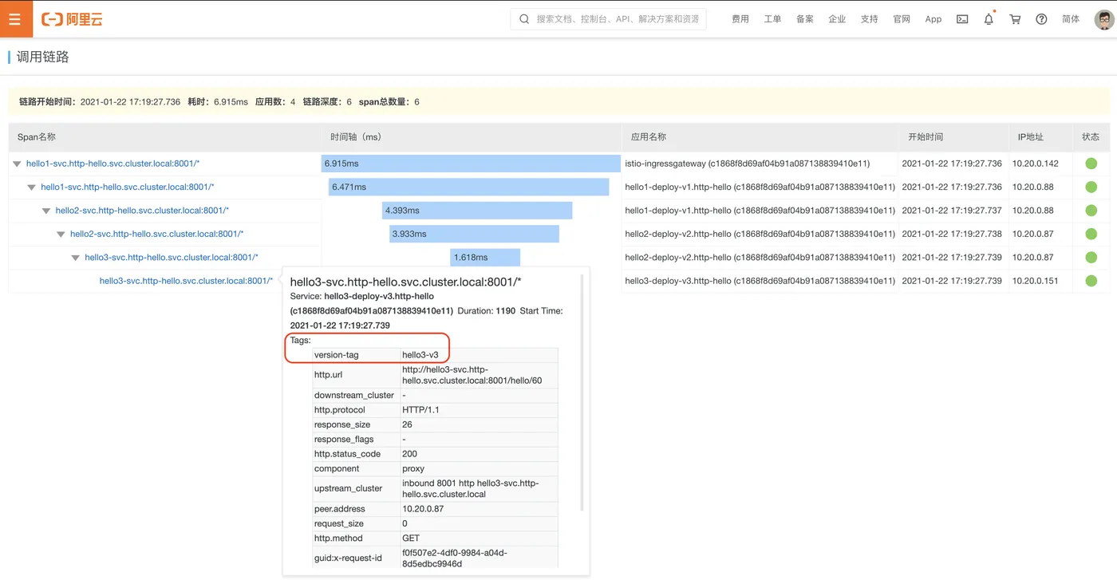Open the 费用 menu
The width and height of the screenshot is (1117, 580).
740,19
